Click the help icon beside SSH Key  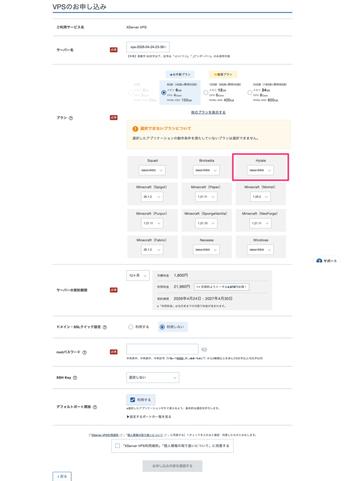tap(75, 378)
